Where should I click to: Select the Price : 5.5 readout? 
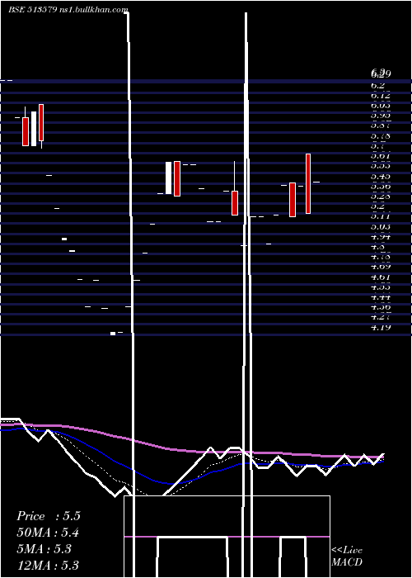[48, 516]
